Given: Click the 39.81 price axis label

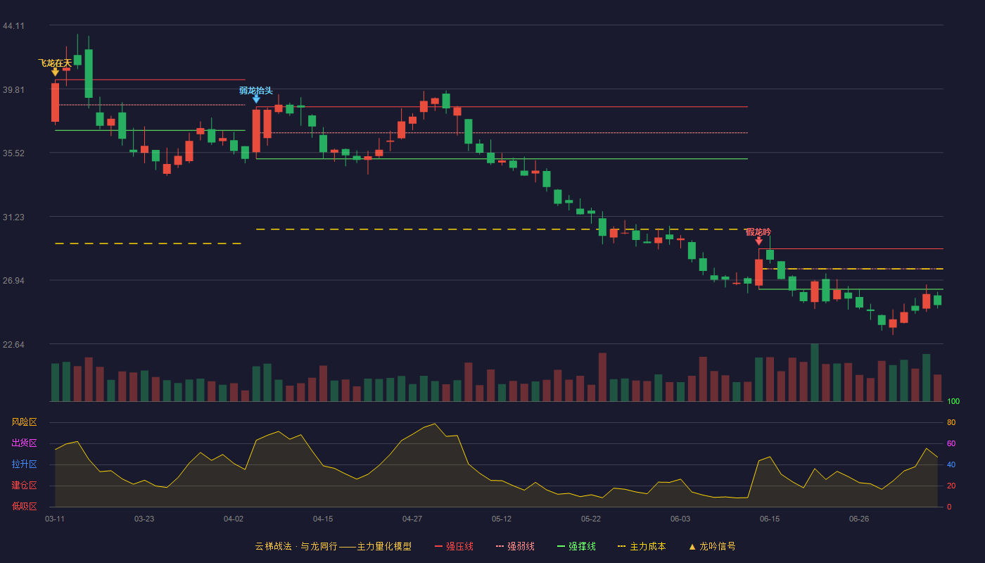Looking at the screenshot, I should (13, 90).
